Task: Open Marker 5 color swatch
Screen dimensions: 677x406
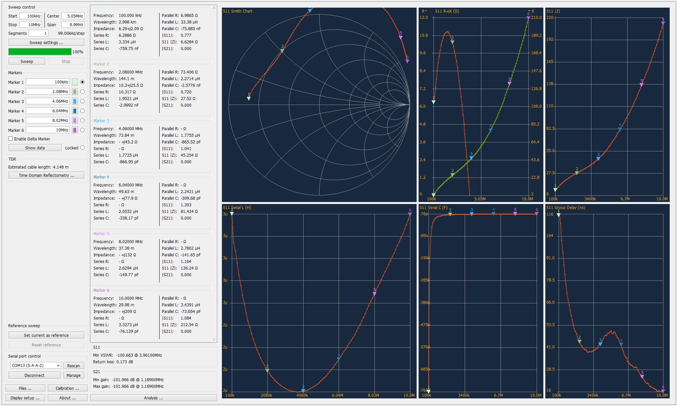Action: click(x=75, y=121)
